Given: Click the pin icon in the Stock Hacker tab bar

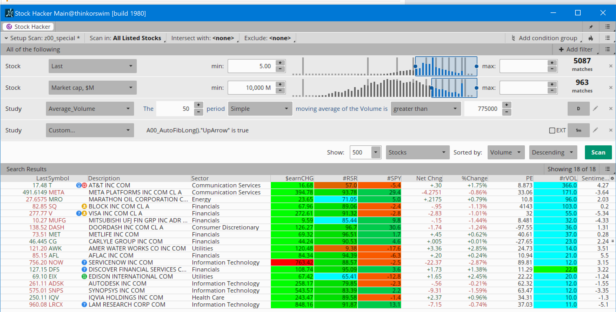Looking at the screenshot, I should 591,27.
